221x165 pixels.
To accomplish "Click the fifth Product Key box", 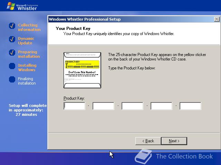I will point(190,106).
